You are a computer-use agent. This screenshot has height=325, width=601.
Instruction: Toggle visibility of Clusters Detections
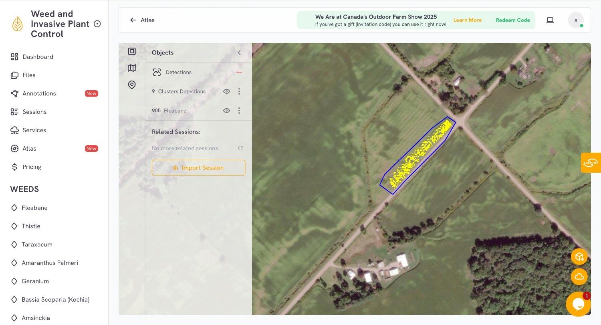coord(226,91)
